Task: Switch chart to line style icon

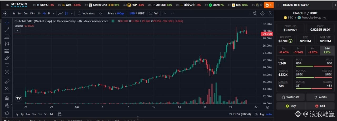Action: [61, 13]
